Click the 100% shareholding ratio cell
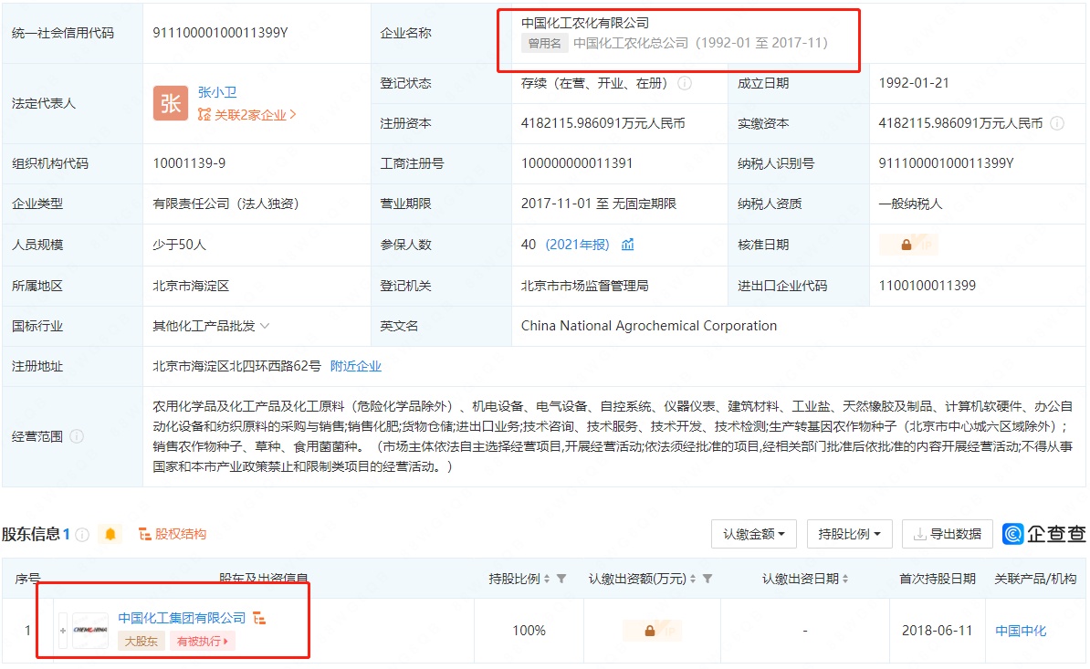Screen dimensions: 1090x669 point(529,631)
